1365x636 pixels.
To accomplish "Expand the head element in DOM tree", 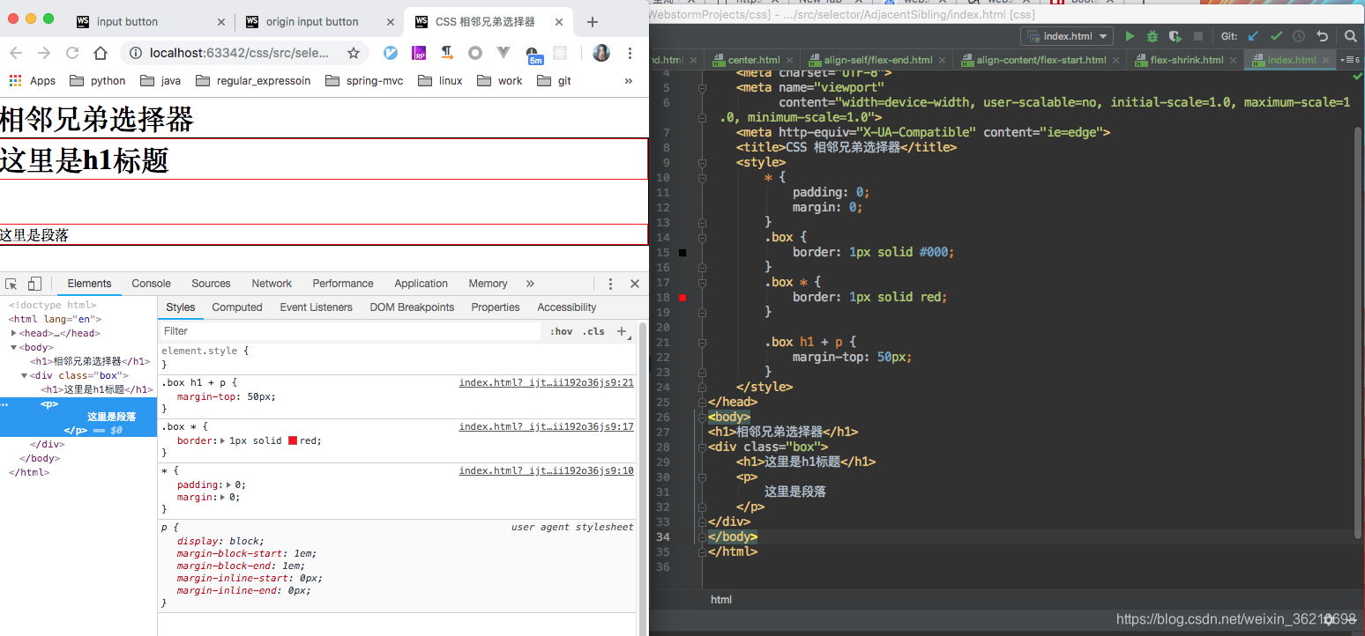I will coord(14,333).
